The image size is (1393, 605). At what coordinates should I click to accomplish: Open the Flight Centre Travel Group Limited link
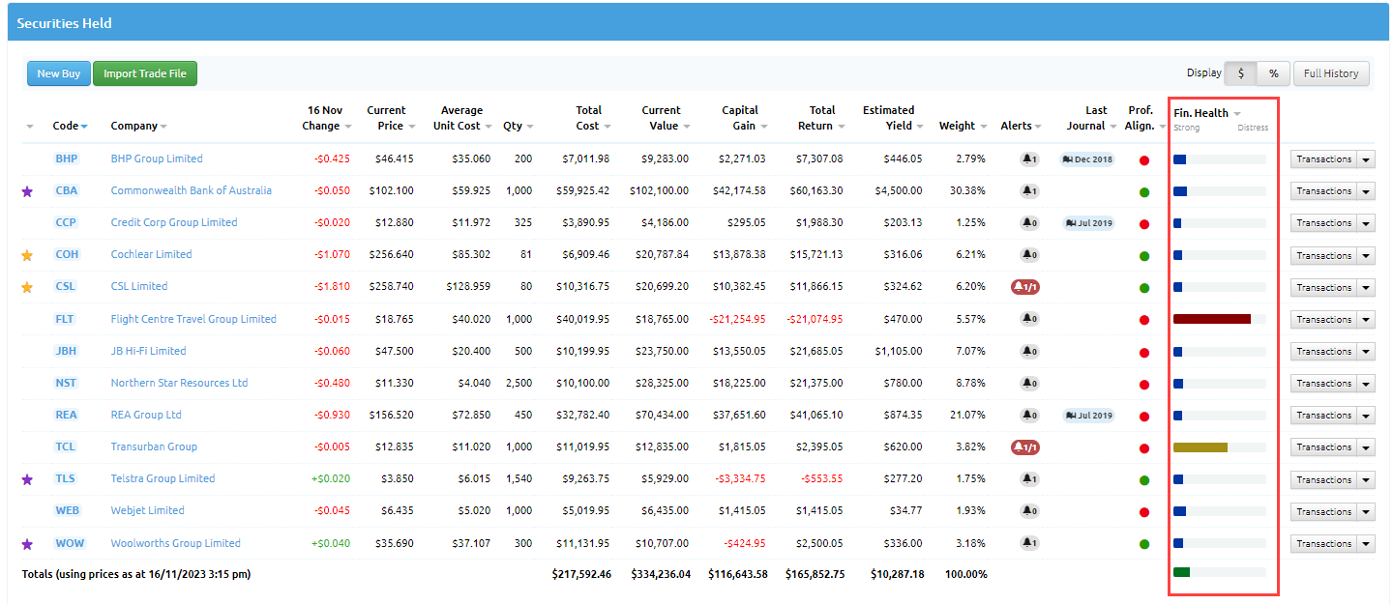(193, 319)
